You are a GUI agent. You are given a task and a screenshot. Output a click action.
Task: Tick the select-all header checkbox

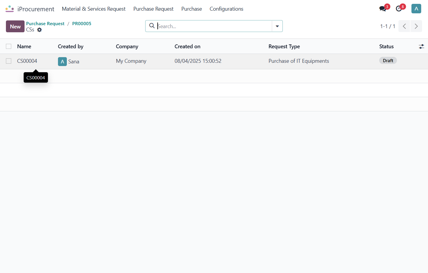click(9, 46)
